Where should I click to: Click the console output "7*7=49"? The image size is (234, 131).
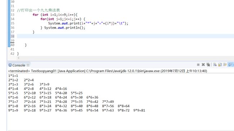[x=108, y=102]
